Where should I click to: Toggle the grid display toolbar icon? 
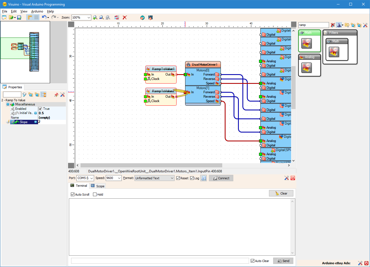[x=37, y=17]
